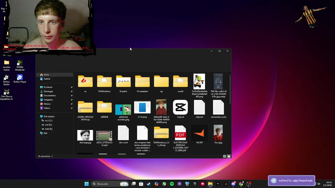Select the DS4Windows_3.3.3_x64.zip archive
335x188 pixels.
(x=161, y=137)
